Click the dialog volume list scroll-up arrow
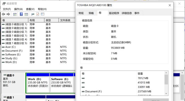The image size is (185, 101). tap(166, 73)
